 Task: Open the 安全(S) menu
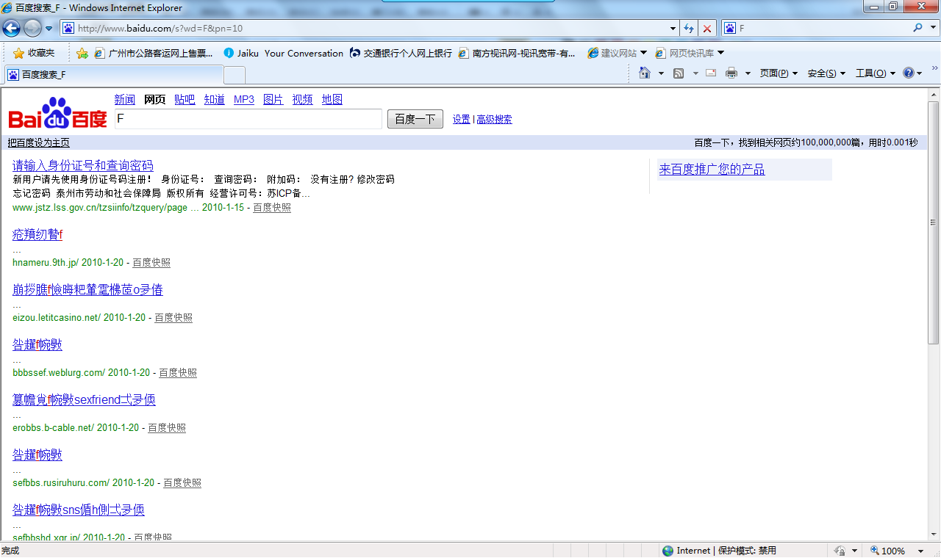(826, 73)
